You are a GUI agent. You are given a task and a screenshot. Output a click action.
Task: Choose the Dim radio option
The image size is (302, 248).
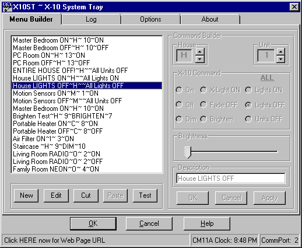pos(186,119)
